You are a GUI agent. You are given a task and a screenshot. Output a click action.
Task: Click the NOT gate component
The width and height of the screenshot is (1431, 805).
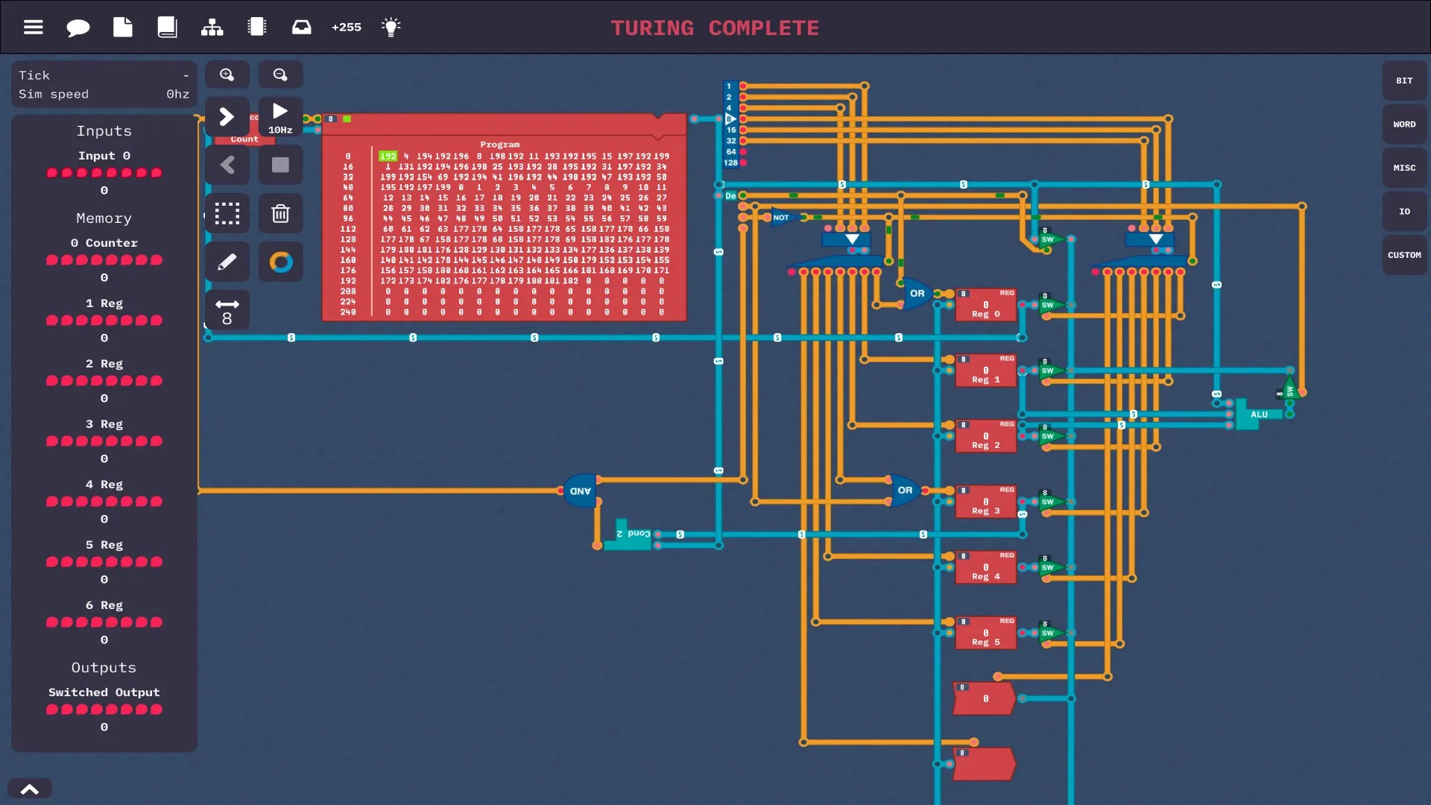784,218
